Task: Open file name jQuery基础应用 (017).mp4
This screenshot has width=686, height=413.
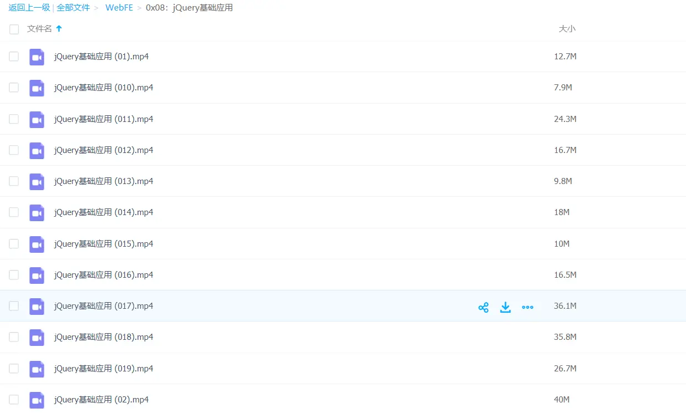Action: click(104, 306)
